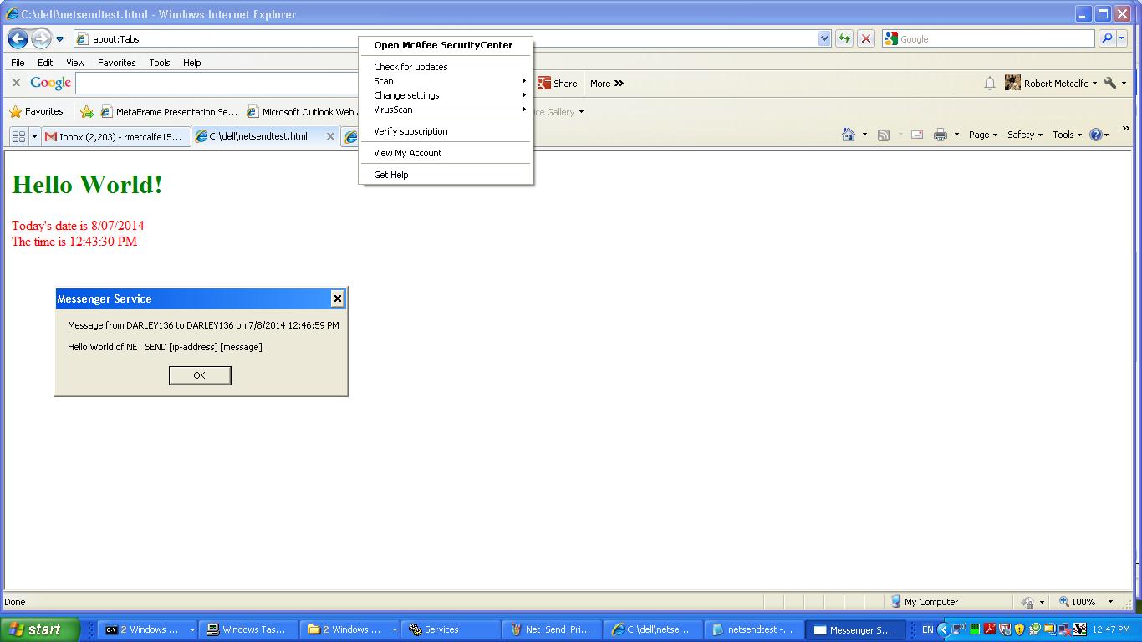1142x642 pixels.
Task: Click the Favorites star button
Action: click(36, 111)
